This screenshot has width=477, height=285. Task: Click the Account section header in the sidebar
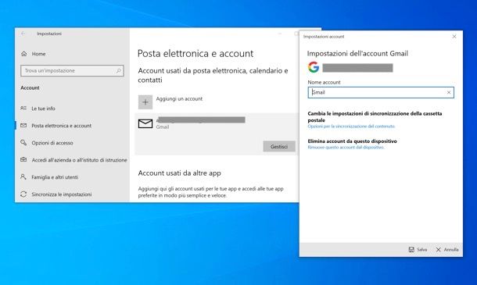[30, 87]
